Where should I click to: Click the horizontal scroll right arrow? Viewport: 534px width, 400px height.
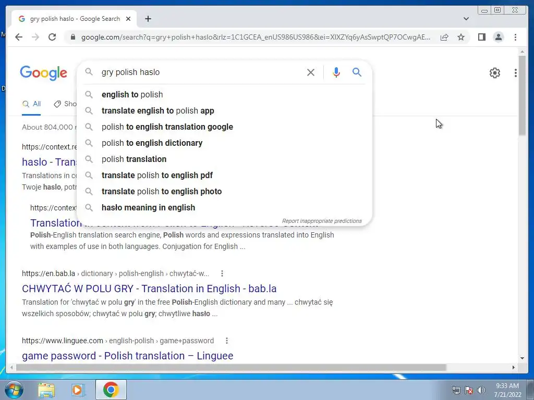click(514, 367)
